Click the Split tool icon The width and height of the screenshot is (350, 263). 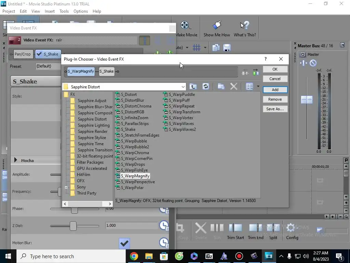point(273,228)
